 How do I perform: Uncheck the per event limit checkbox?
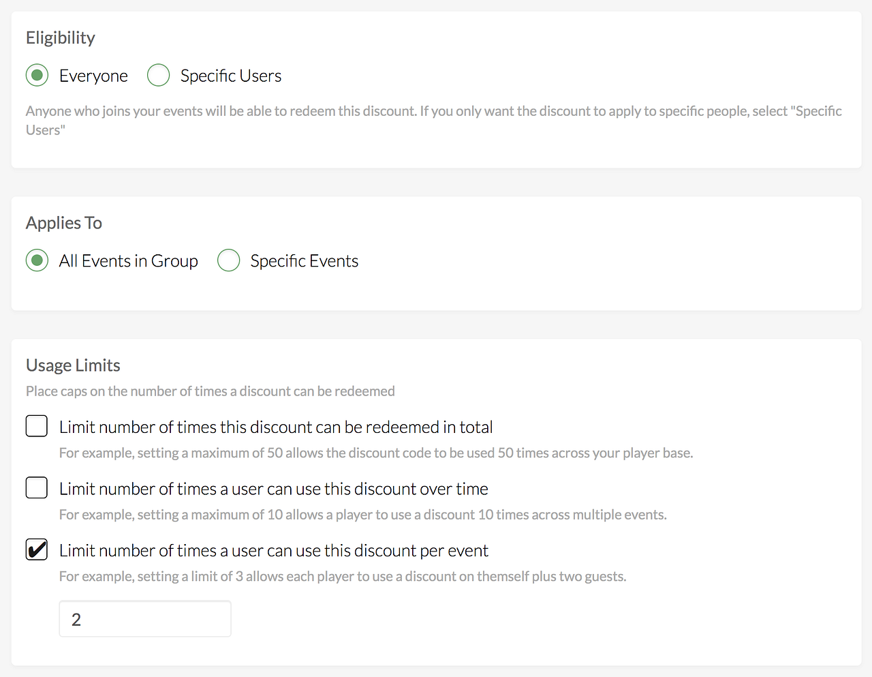point(37,550)
